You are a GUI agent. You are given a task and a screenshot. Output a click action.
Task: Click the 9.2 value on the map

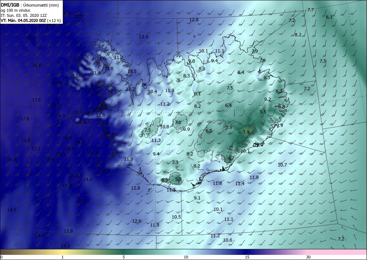pos(268,99)
